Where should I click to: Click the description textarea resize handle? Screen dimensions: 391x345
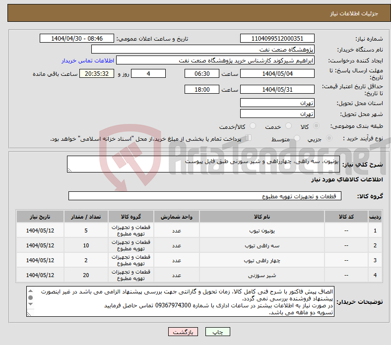click(x=69, y=170)
